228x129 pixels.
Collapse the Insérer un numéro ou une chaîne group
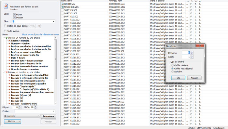pyautogui.click(x=4, y=38)
